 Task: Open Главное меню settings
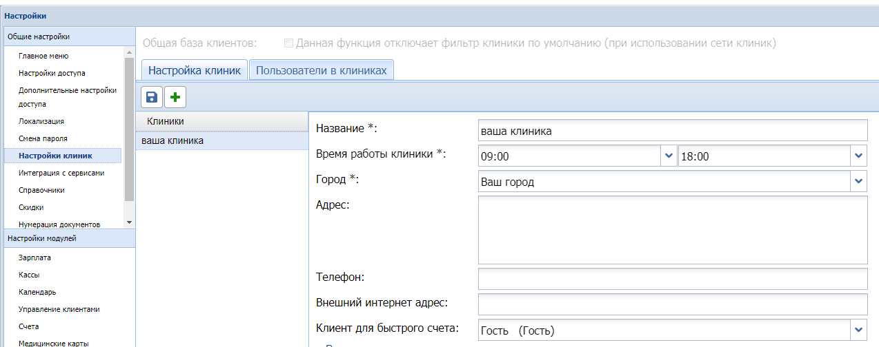(x=43, y=56)
